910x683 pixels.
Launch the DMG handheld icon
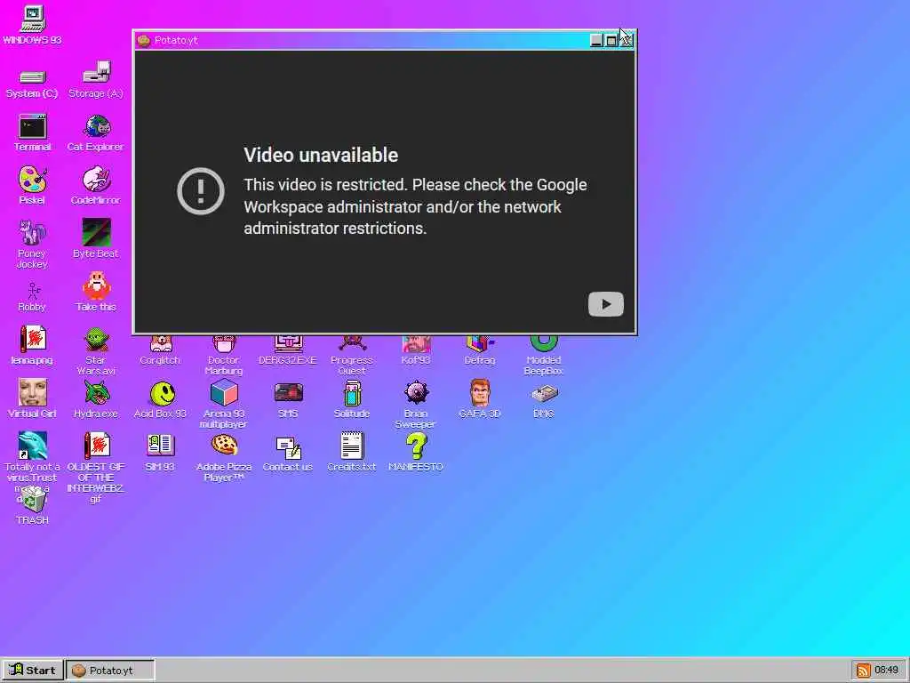tap(543, 395)
